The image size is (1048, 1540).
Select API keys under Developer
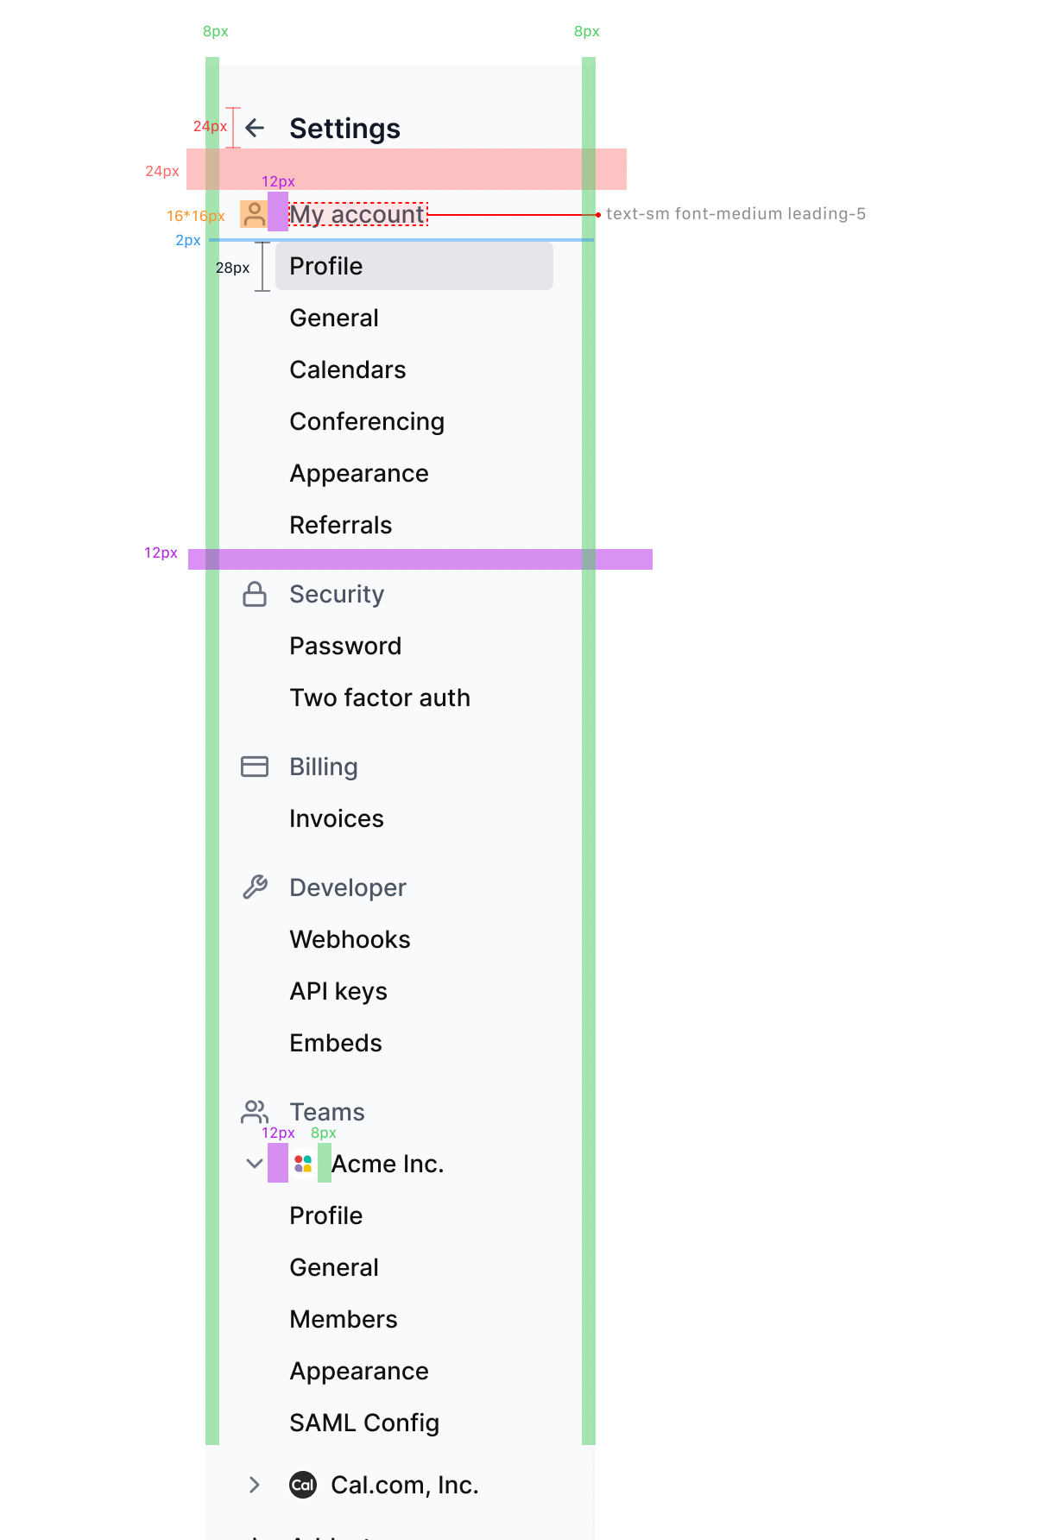(338, 991)
